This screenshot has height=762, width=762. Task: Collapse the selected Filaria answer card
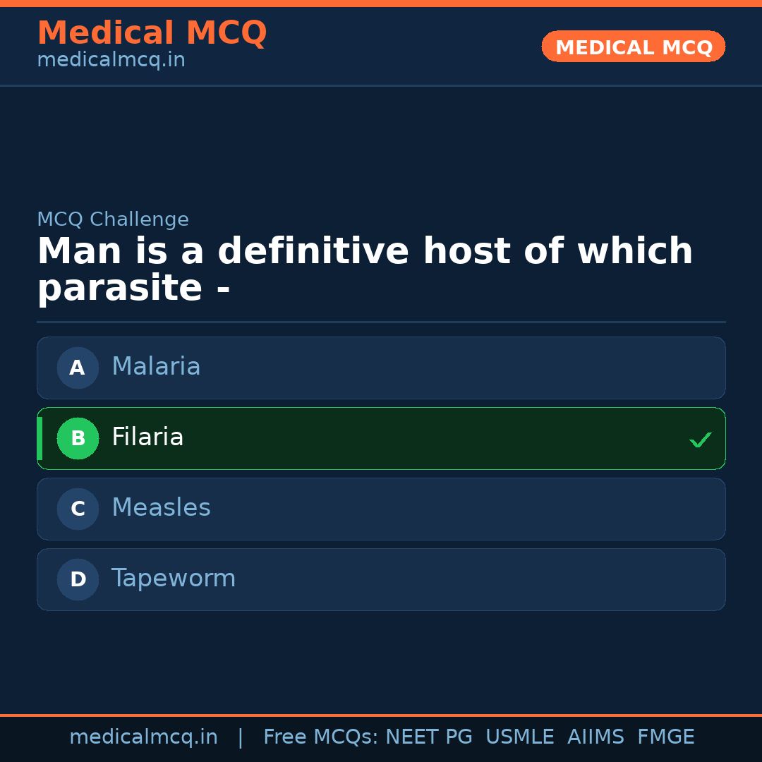[381, 438]
